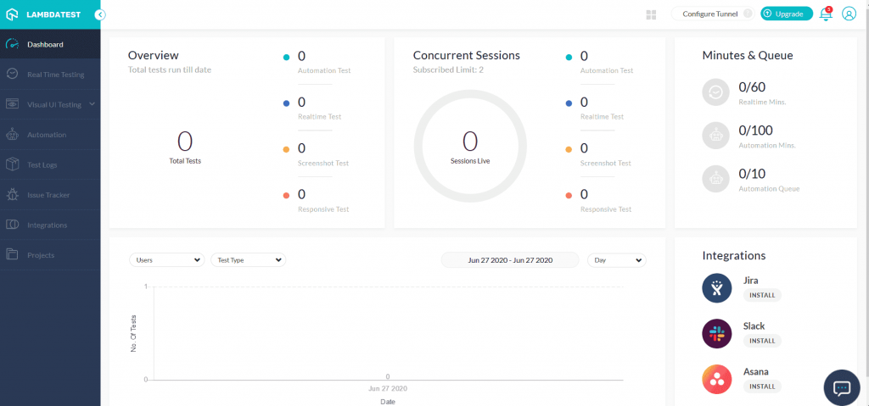Collapse the sidebar with arrow button
This screenshot has height=406, width=869.
pos(100,14)
